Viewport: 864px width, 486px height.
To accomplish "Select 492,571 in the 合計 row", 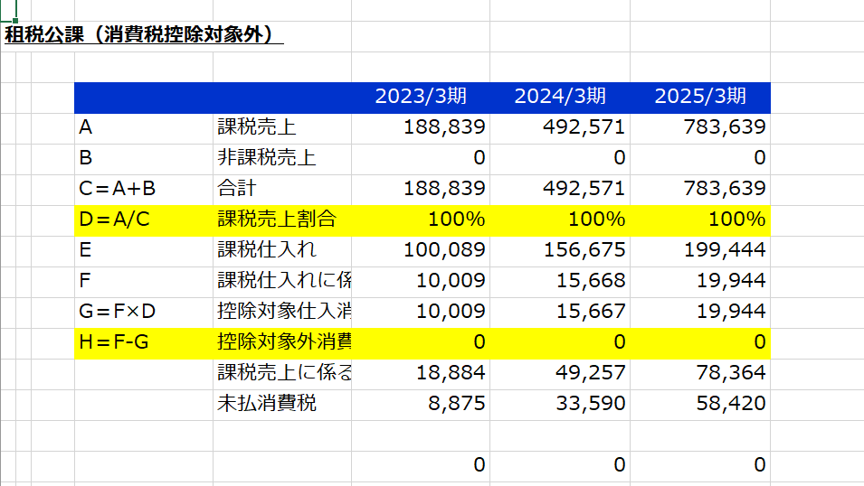I will point(560,189).
